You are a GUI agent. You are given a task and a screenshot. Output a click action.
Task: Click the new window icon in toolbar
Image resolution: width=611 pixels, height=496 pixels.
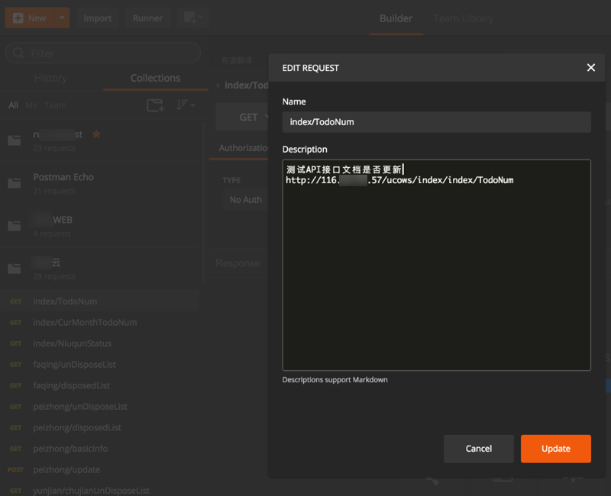193,18
